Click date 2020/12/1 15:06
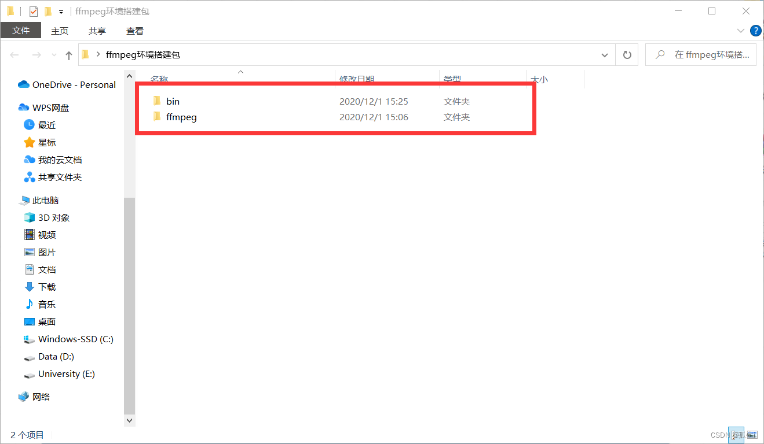Viewport: 764px width, 444px height. tap(374, 117)
